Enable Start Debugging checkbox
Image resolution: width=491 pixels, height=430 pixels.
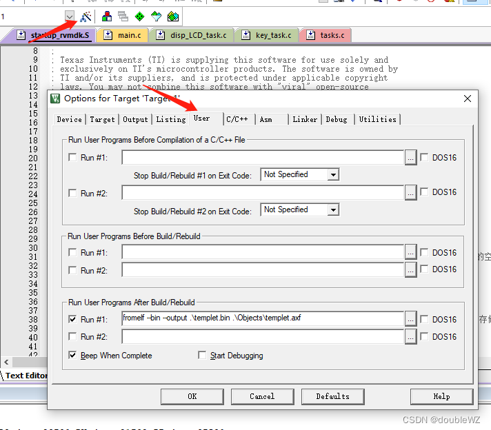202,355
